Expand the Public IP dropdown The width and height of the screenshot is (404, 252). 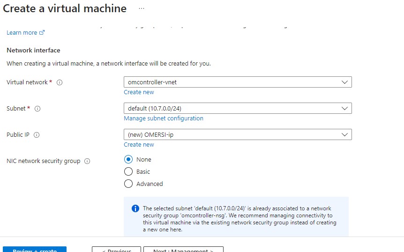click(x=238, y=134)
